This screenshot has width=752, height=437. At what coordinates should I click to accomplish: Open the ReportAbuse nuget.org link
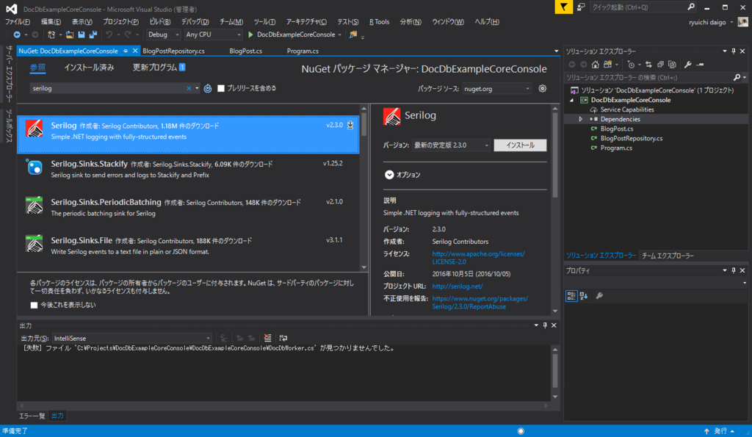(480, 303)
